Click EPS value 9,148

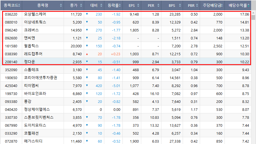[x=134, y=14]
